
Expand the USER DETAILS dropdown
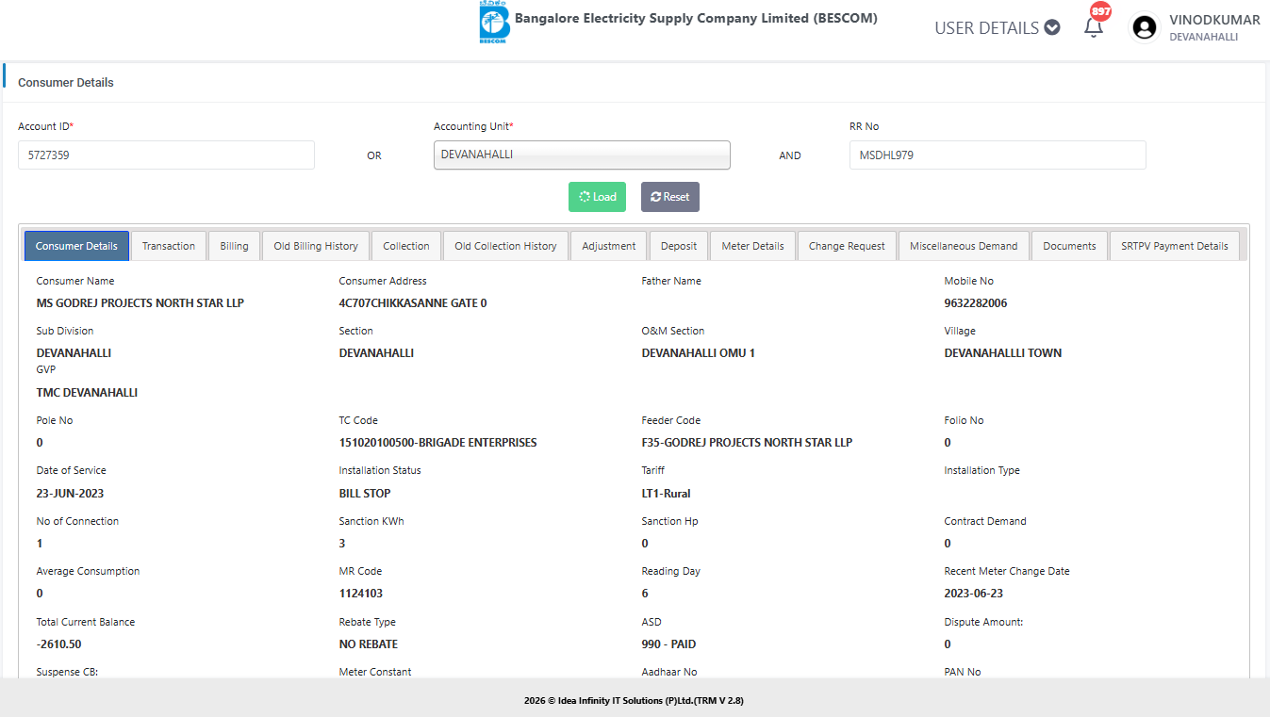997,28
